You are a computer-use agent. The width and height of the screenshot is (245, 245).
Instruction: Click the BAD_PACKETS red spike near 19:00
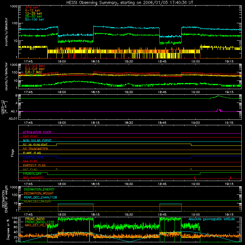click(195, 178)
